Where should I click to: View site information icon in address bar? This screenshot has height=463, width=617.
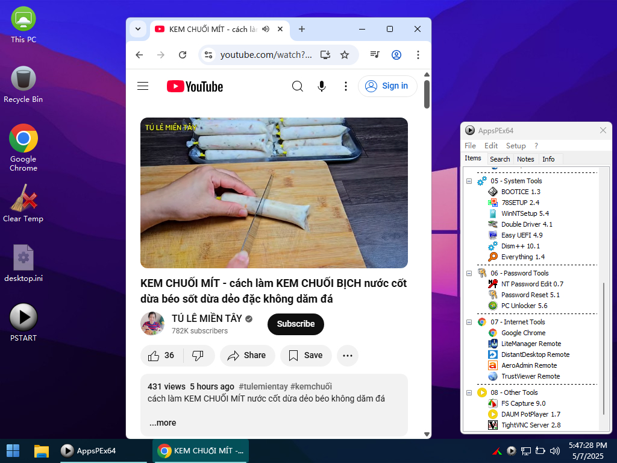click(208, 55)
